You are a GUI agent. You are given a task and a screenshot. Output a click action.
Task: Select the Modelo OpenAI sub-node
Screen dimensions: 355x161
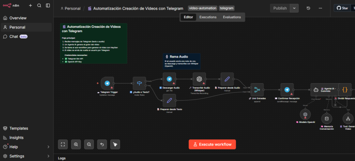coord(305,114)
